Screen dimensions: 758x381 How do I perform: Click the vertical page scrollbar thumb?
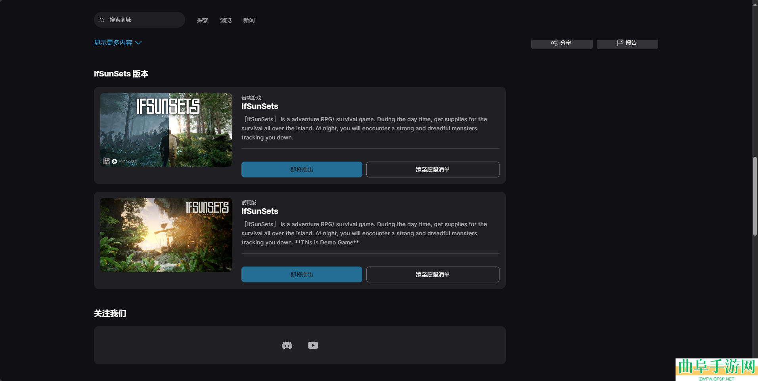[x=755, y=196]
